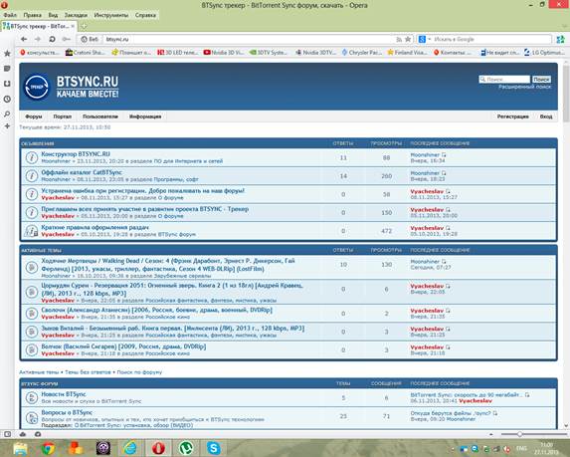Open Расширенный поиск link
570x457 pixels.
click(524, 87)
